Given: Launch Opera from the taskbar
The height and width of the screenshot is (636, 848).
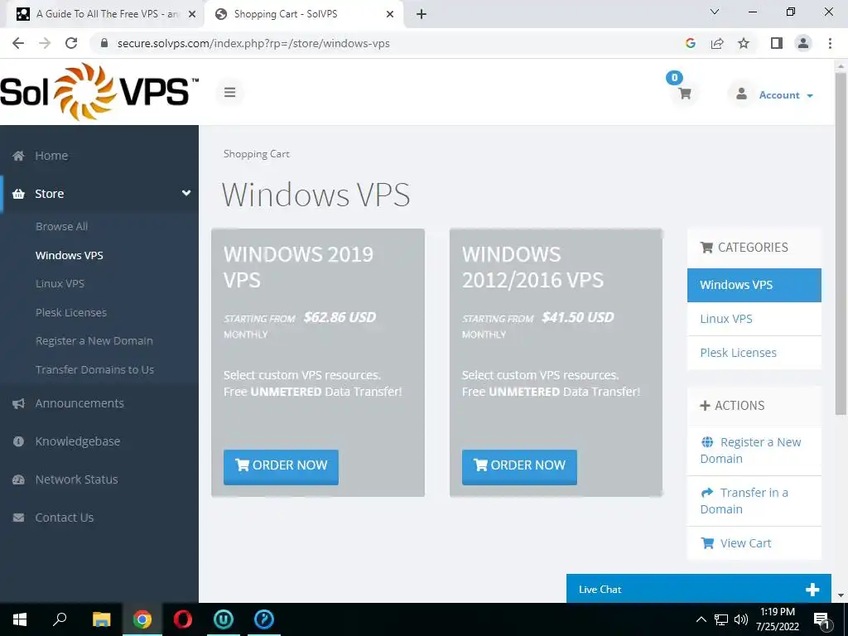Looking at the screenshot, I should coord(183,619).
